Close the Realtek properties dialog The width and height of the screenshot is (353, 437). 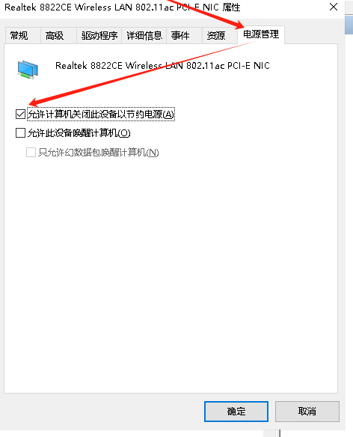coord(334,7)
